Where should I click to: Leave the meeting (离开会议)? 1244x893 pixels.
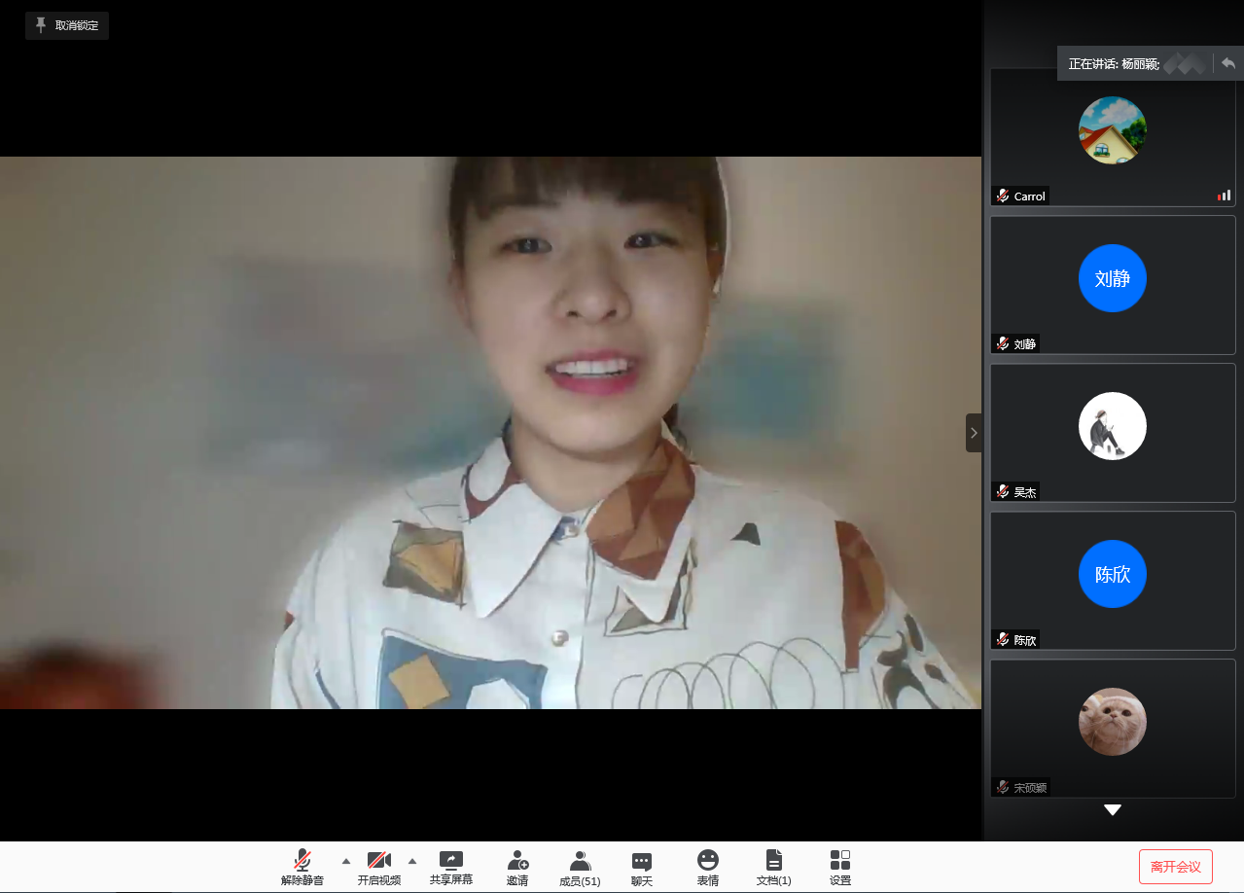[x=1175, y=866]
